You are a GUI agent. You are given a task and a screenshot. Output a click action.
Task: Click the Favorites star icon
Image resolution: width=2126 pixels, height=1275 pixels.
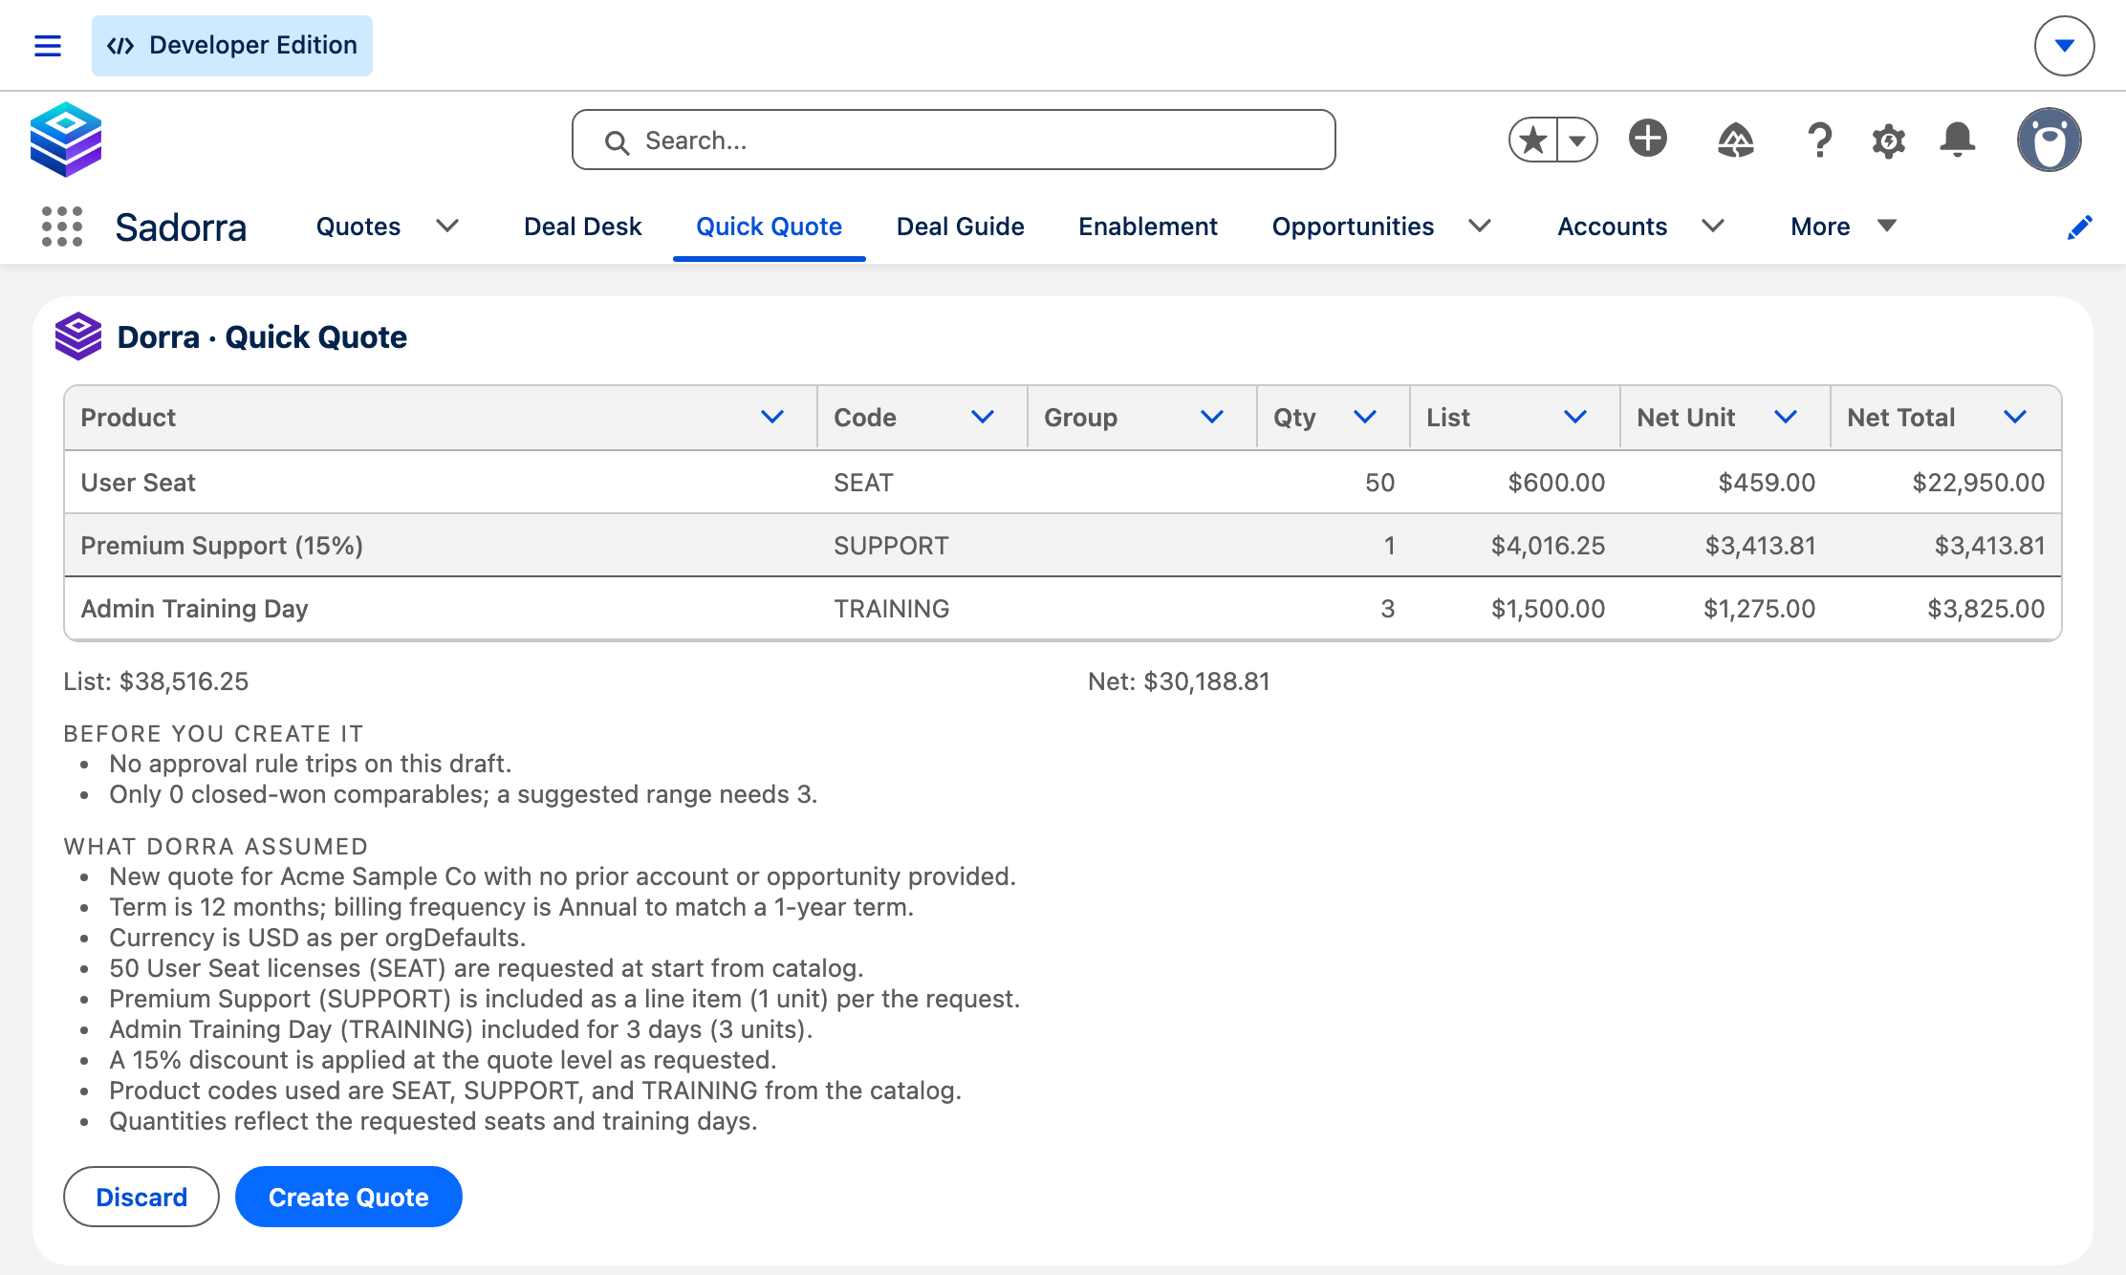click(x=1533, y=140)
